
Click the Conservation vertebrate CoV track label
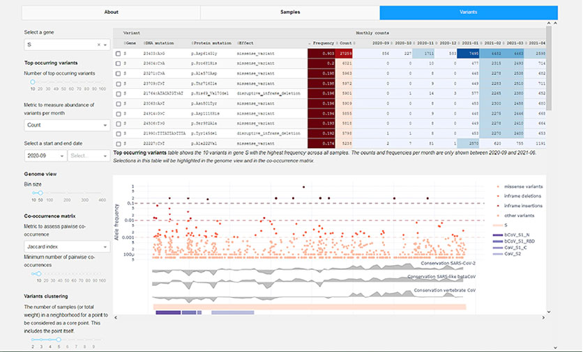pos(445,290)
